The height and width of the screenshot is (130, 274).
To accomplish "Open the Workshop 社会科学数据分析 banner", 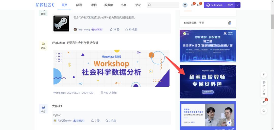I will click(x=111, y=68).
